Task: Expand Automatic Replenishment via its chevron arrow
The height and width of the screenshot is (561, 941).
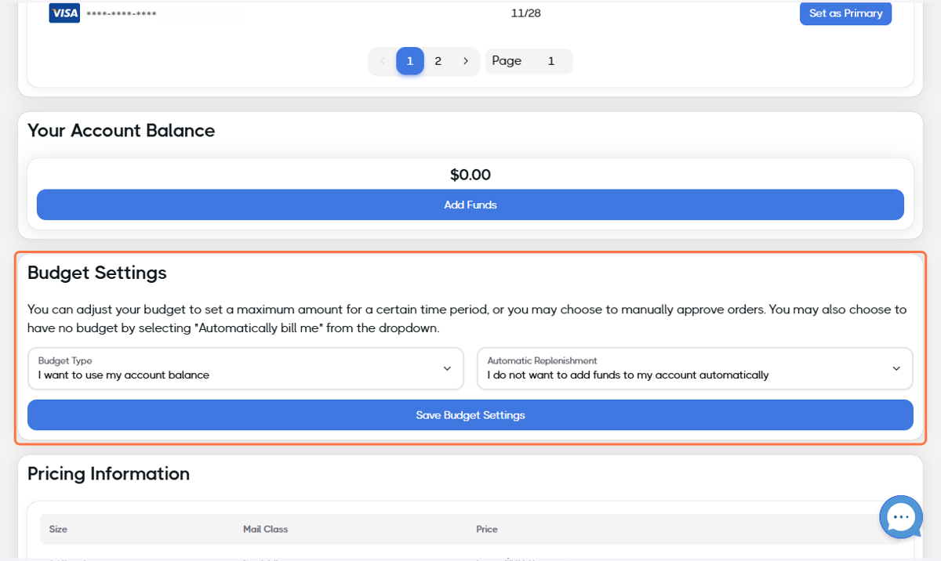Action: tap(896, 369)
